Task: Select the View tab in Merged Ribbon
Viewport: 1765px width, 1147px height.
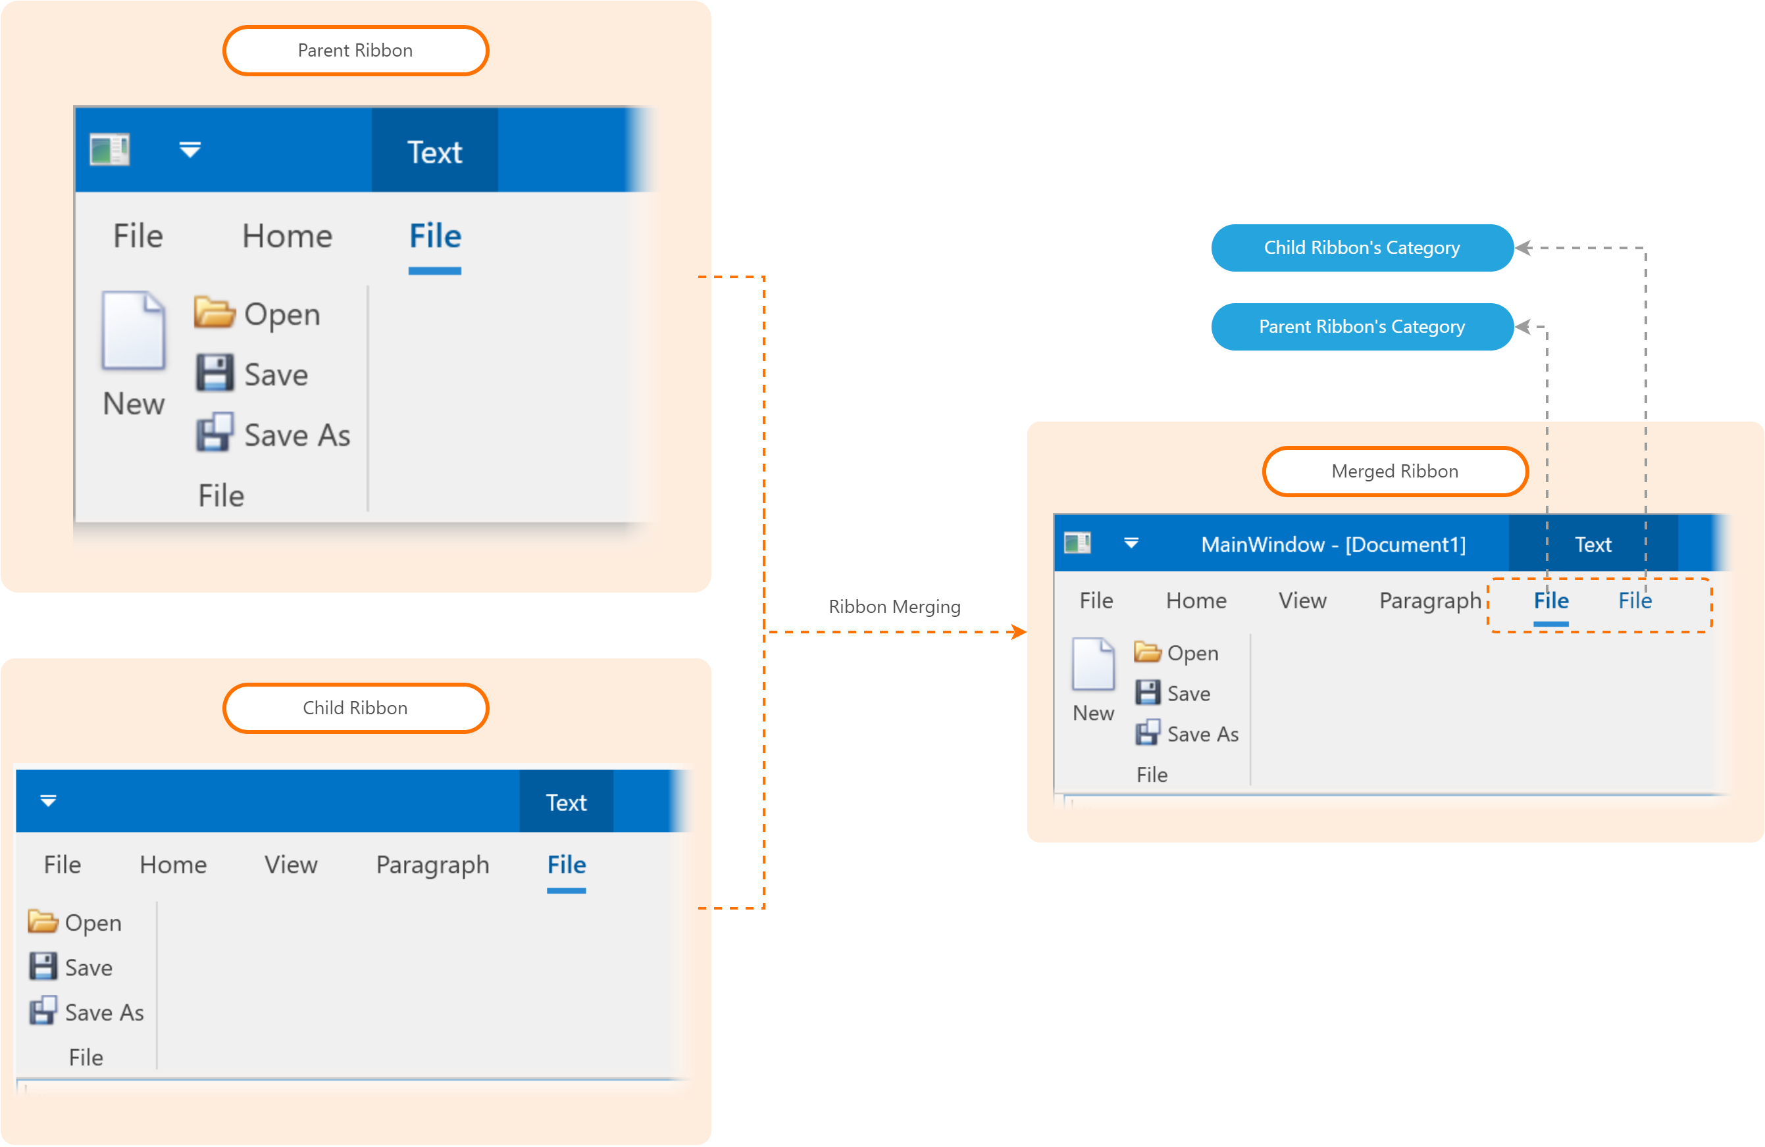Action: point(1302,600)
